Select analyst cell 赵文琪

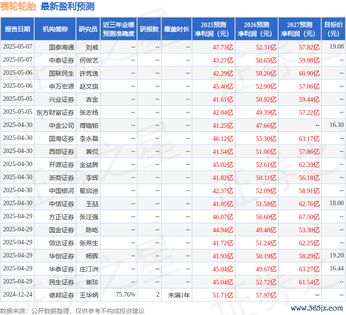tap(89, 86)
